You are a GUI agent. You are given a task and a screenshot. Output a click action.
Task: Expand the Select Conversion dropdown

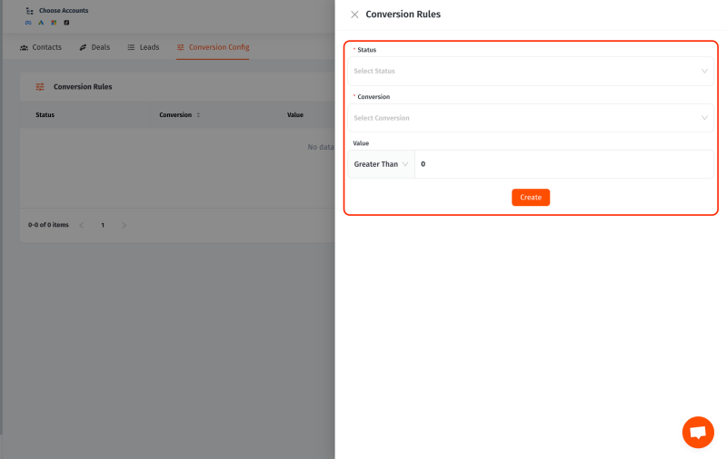531,118
